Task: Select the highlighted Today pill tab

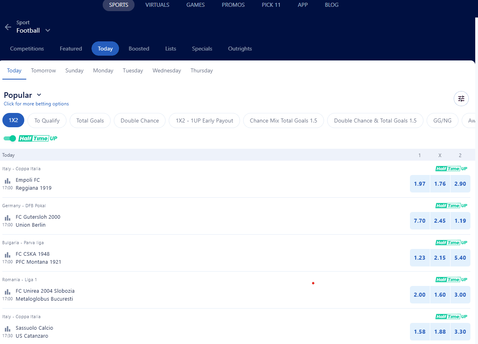Action: (105, 49)
